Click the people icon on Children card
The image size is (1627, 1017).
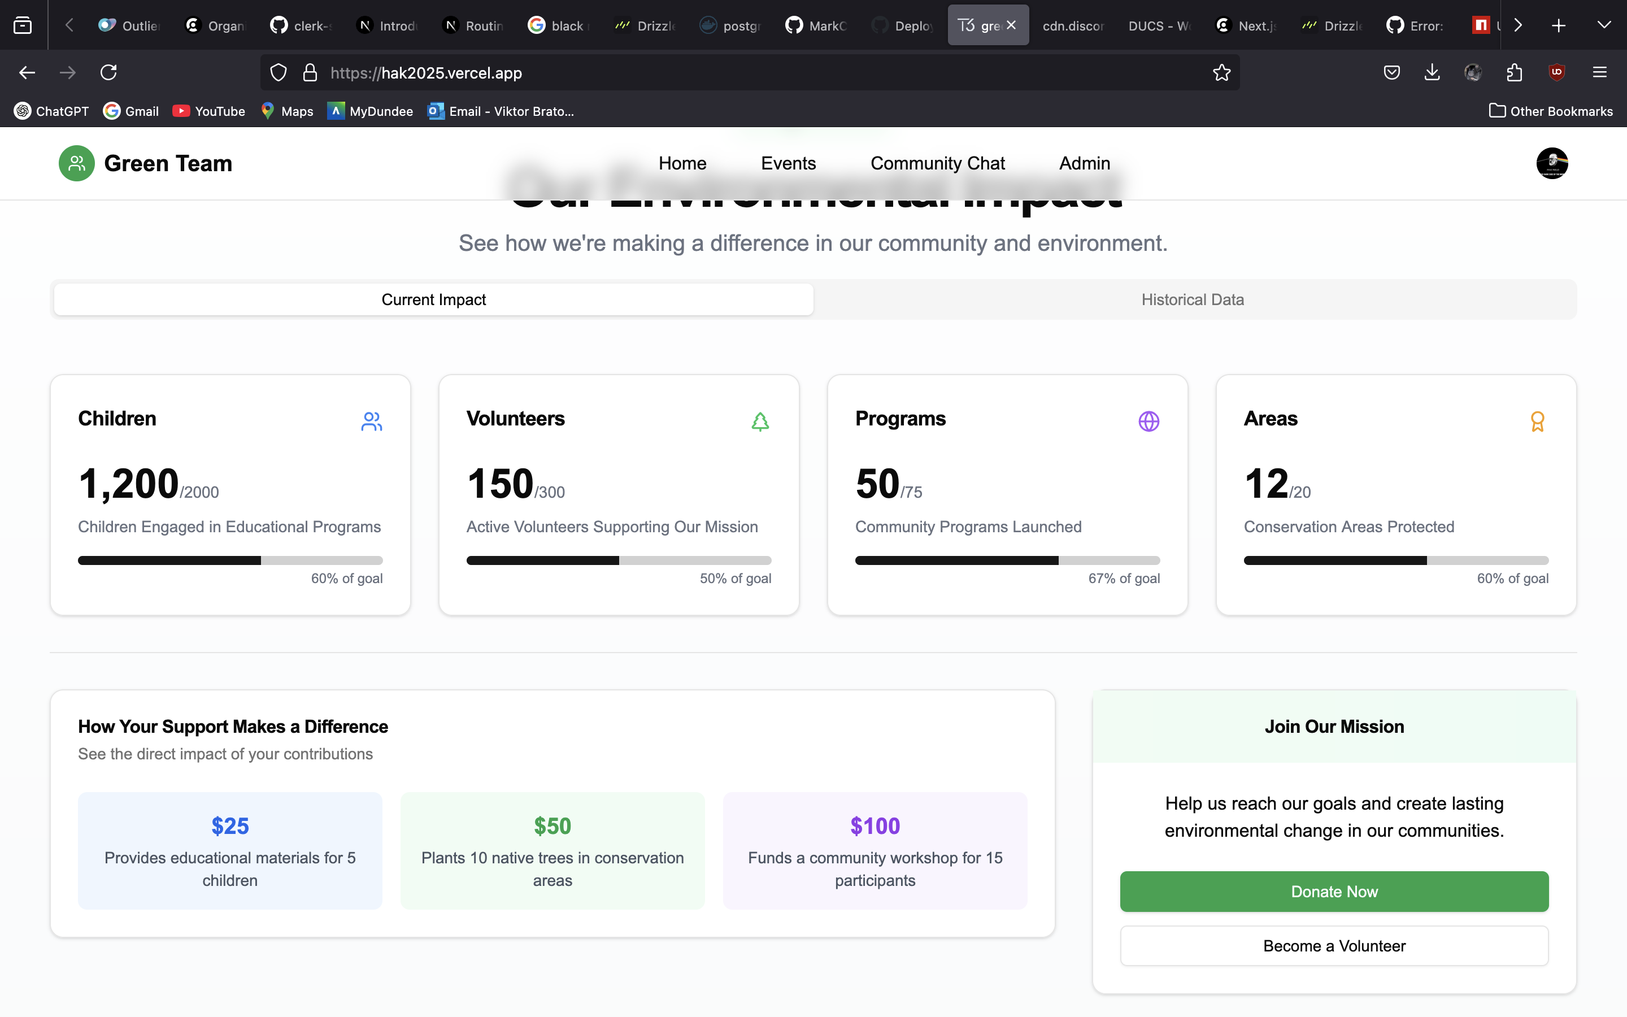pyautogui.click(x=371, y=421)
